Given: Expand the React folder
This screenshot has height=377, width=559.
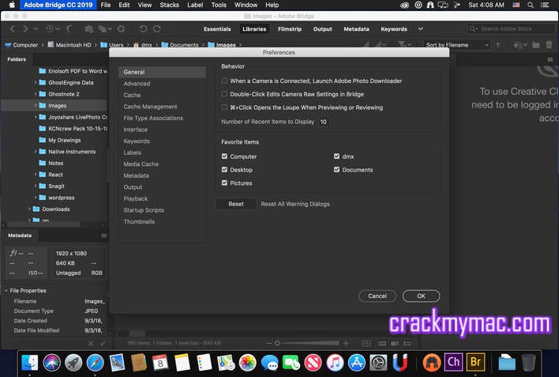Looking at the screenshot, I should point(36,175).
